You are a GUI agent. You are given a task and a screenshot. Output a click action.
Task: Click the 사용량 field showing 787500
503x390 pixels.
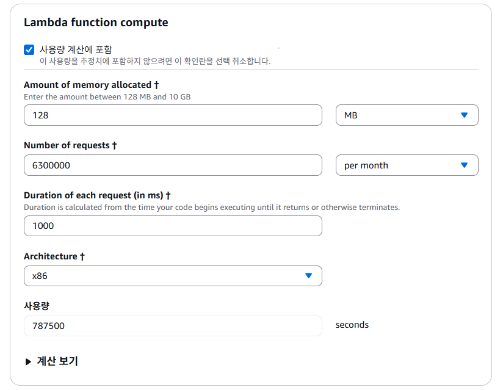(x=173, y=326)
